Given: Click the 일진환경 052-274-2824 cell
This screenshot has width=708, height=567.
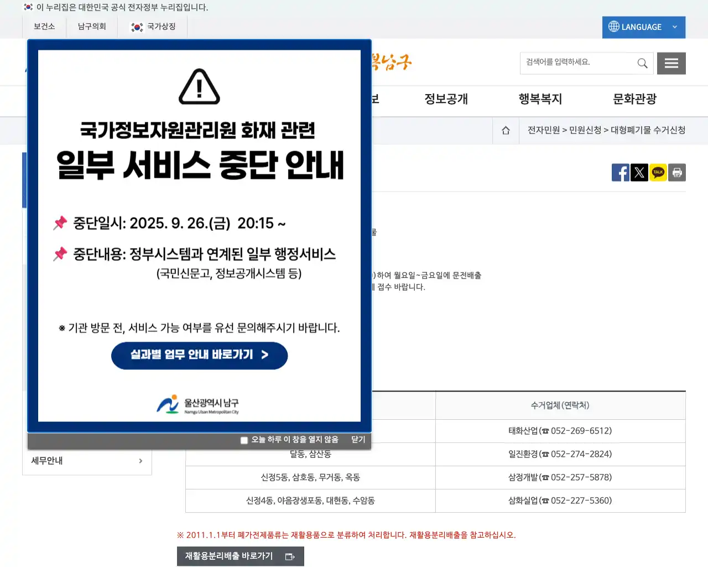Looking at the screenshot, I should (x=560, y=454).
